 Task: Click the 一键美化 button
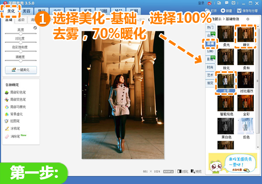click(21, 70)
